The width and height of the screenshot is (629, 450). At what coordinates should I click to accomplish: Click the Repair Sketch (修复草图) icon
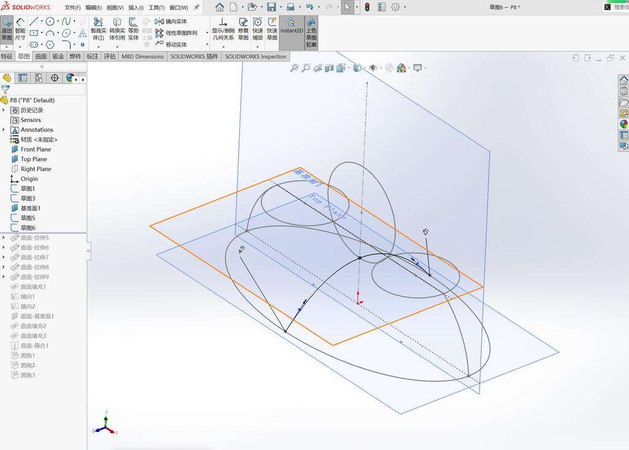(x=243, y=29)
